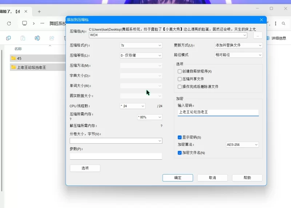This screenshot has height=208, width=291.
Task: Expand the 压缩等级 dropdown
Action: pos(141,56)
